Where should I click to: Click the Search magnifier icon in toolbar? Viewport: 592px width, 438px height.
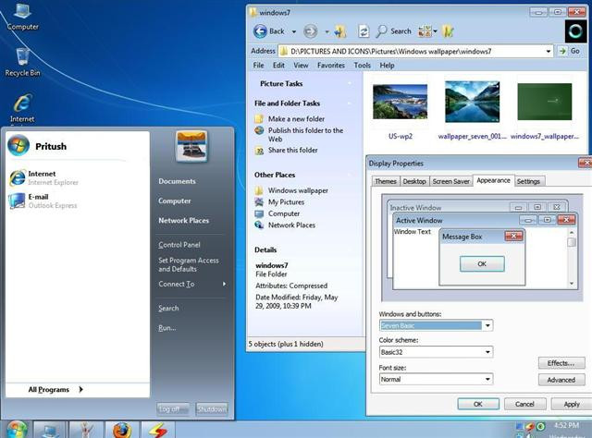pos(381,31)
